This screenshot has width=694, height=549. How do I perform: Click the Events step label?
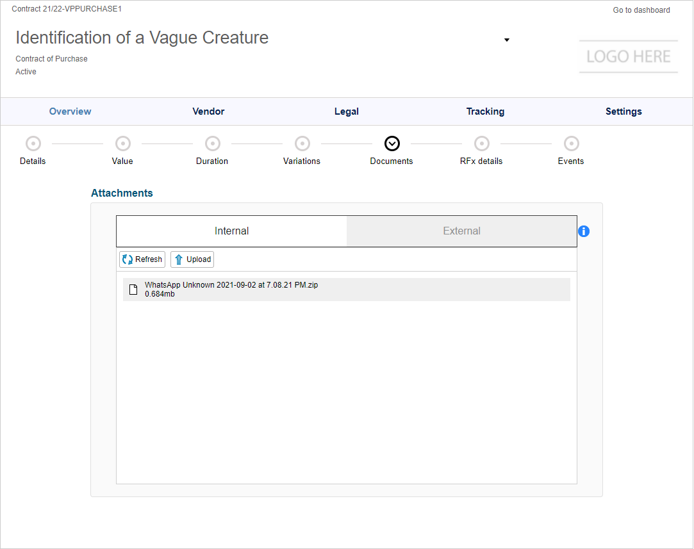pyautogui.click(x=570, y=161)
